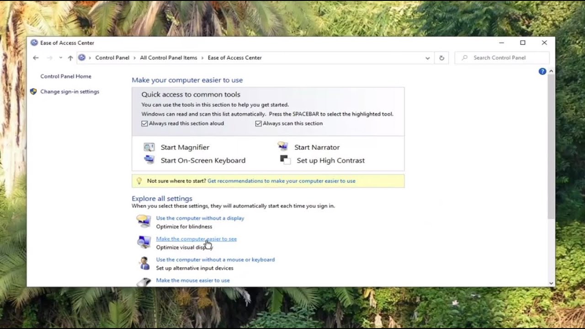Launch Start On-Screen Keyboard
The image size is (585, 329).
203,160
